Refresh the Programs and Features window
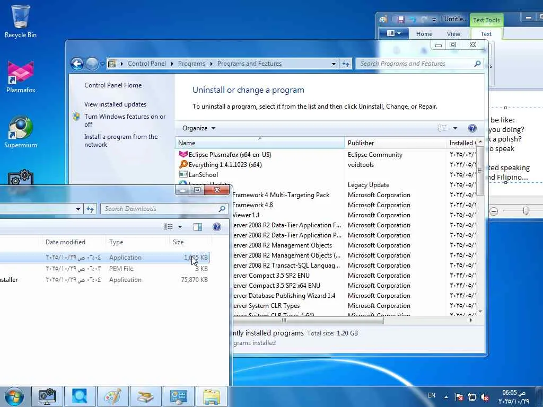Viewport: 543px width, 407px height. 346,64
